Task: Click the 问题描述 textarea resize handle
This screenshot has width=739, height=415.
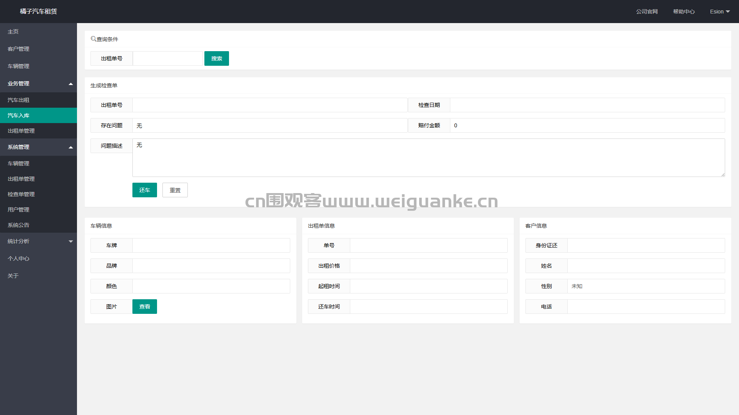Action: (x=723, y=175)
